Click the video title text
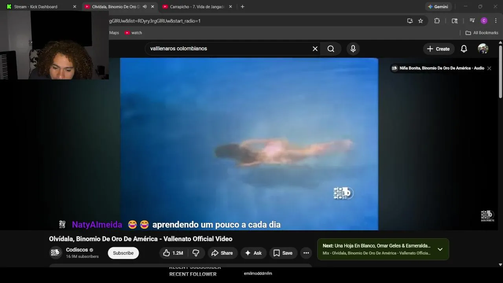This screenshot has height=283, width=503. pos(141,239)
